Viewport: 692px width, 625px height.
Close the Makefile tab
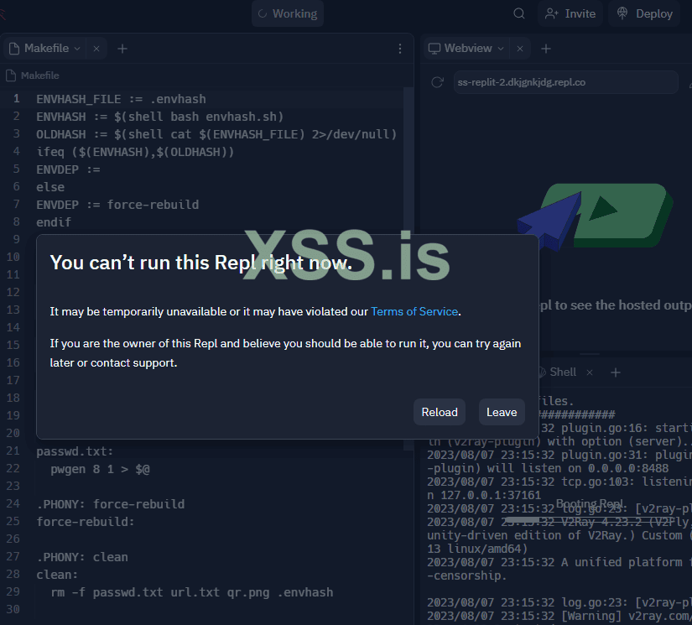pos(96,49)
